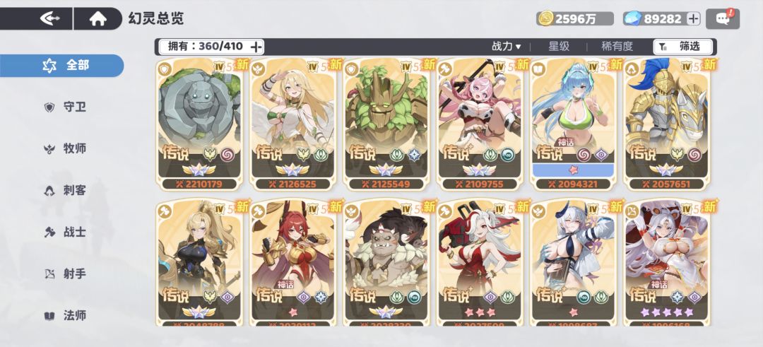763x347 pixels.
Task: Show only 射手 class spirits
Action: [65, 274]
